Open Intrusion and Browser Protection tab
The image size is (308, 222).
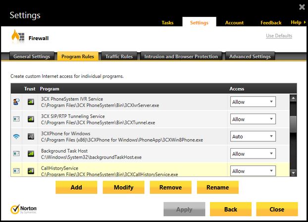181,56
